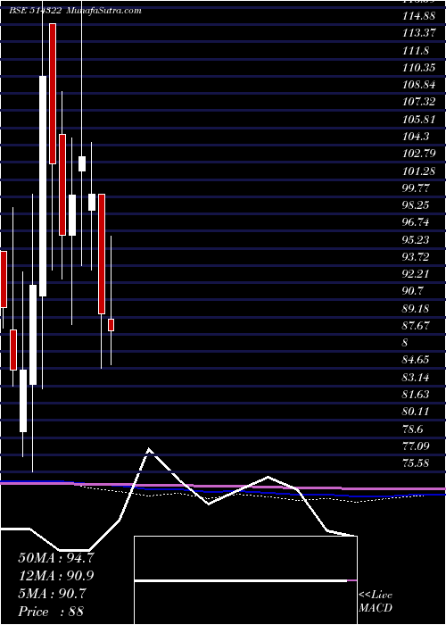The image size is (446, 625).
Task: Select the 98.25 price axis label
Action: 416,204
